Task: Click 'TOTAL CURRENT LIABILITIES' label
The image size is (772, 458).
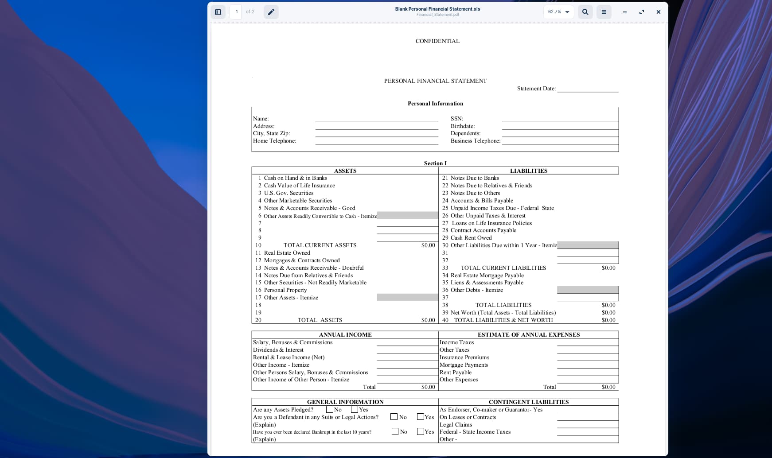Action: (503, 268)
